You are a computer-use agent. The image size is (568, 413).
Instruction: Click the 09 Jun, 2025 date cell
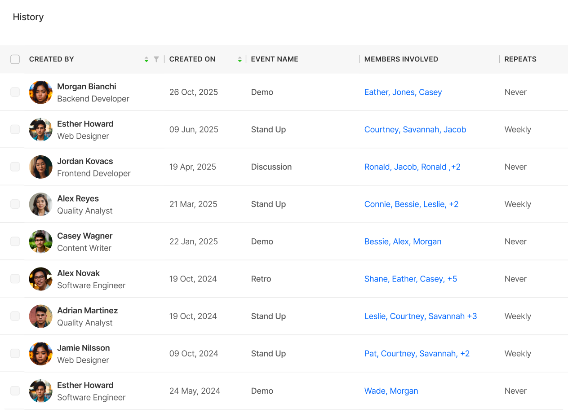point(193,129)
